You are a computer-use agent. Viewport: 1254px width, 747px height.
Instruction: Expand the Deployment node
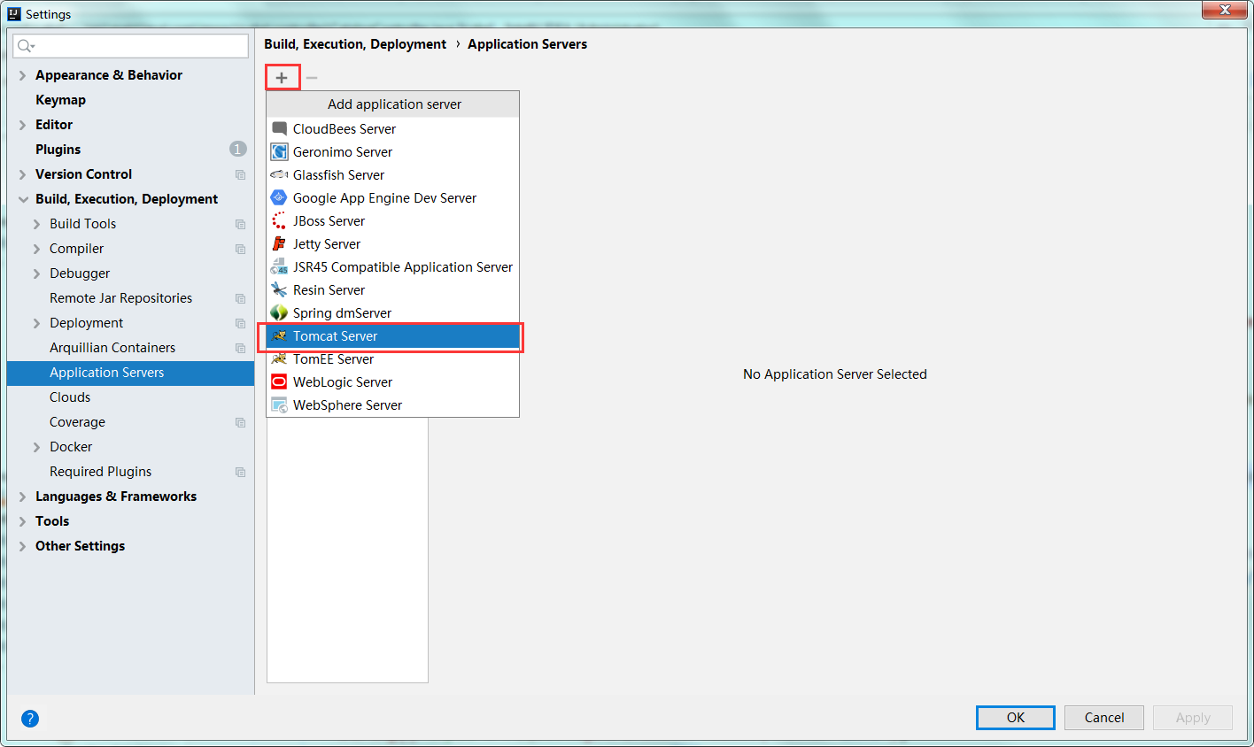pyautogui.click(x=37, y=324)
